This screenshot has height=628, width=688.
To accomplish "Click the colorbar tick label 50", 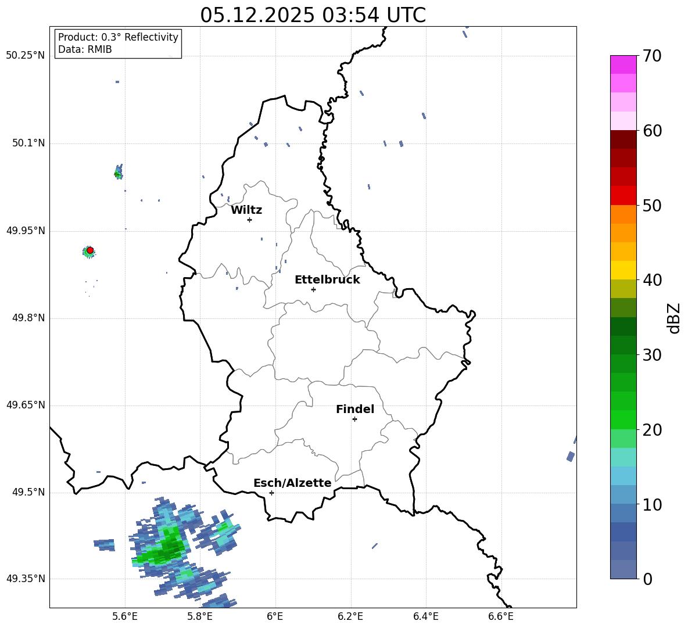I will [x=652, y=205].
